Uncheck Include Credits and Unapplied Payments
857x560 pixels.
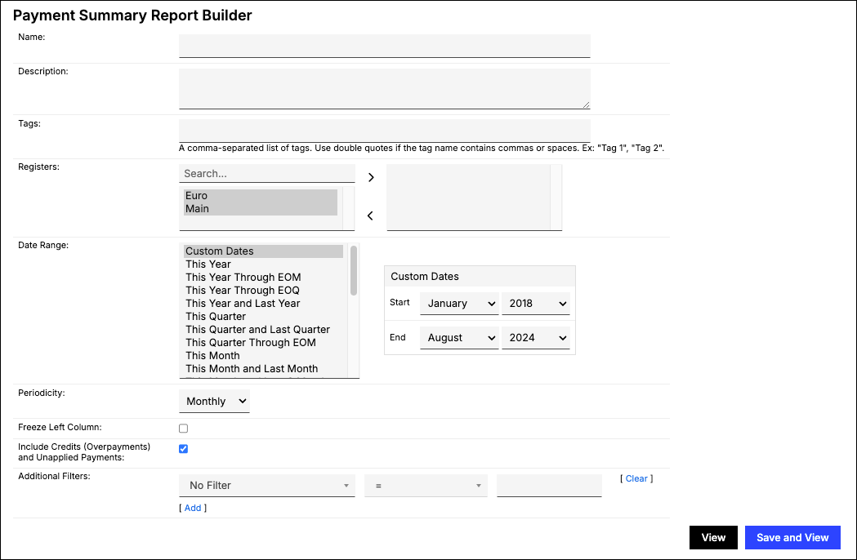pos(184,448)
